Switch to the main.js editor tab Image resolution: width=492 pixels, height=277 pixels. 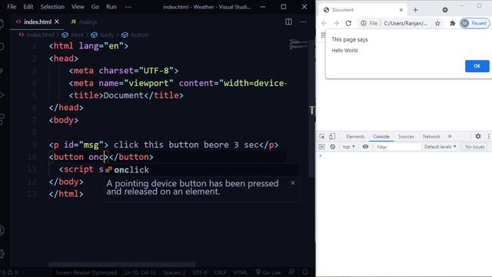click(84, 22)
